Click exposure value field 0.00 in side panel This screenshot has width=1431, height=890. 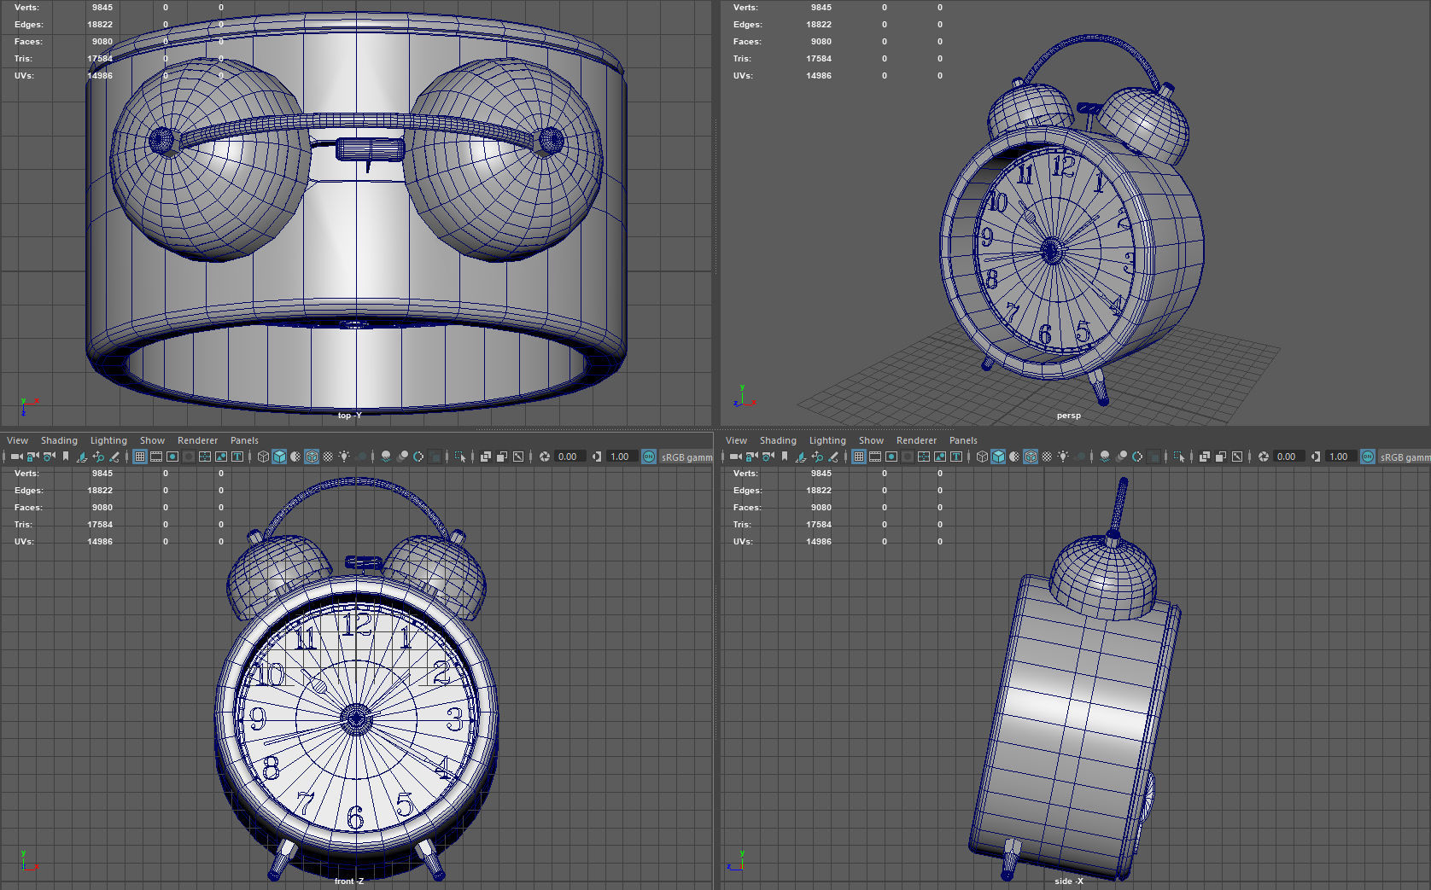pos(1288,457)
